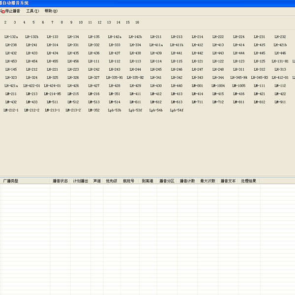
Task: Select zone Lpb-53f
Action: tap(135, 110)
